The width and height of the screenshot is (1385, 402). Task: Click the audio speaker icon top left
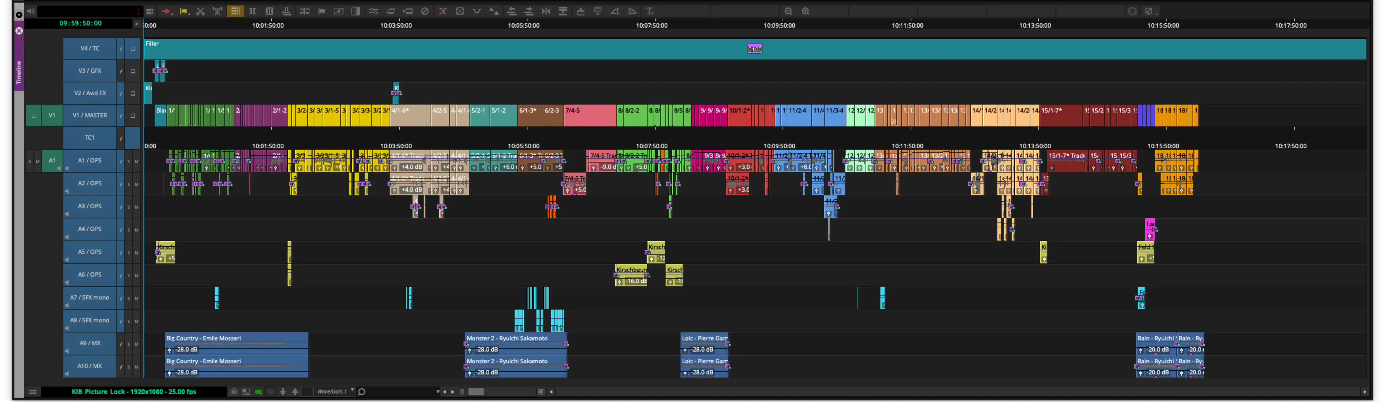tap(31, 11)
